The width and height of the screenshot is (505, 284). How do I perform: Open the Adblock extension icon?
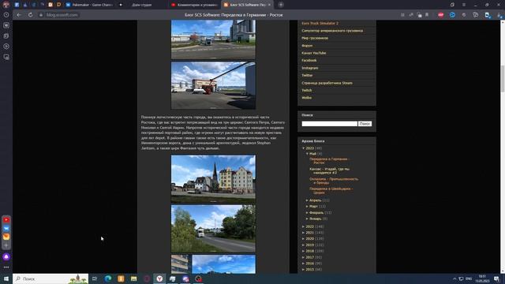click(x=440, y=15)
